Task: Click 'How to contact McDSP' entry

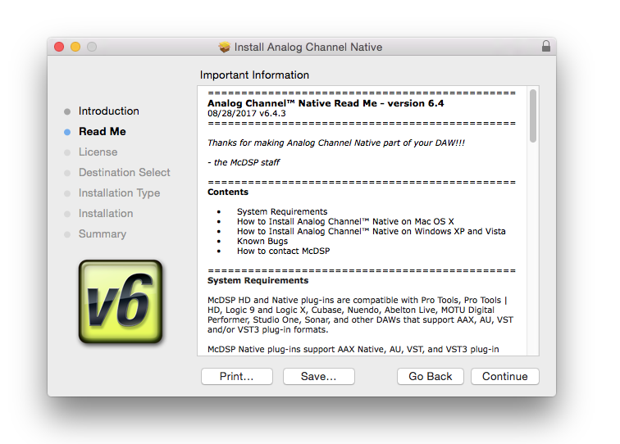Action: coord(283,251)
